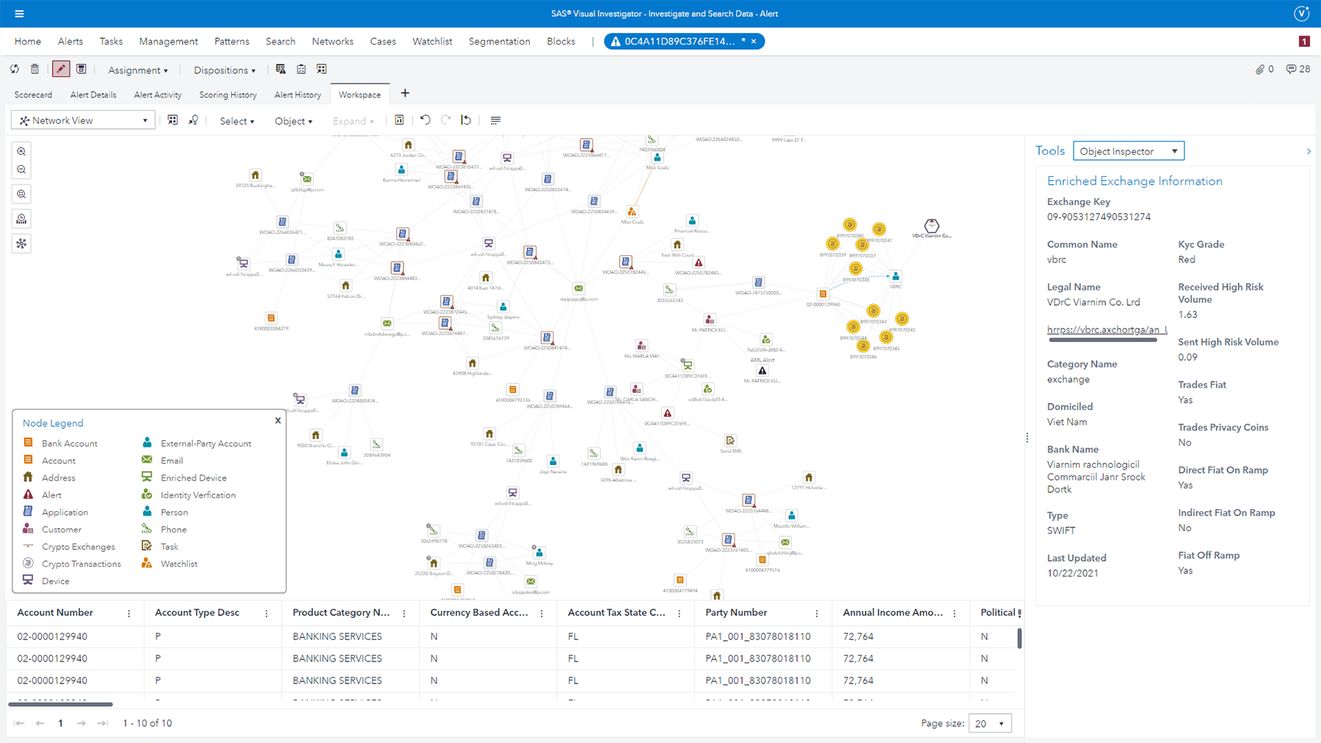The image size is (1321, 743).
Task: Open the Select dropdown menu
Action: point(237,121)
